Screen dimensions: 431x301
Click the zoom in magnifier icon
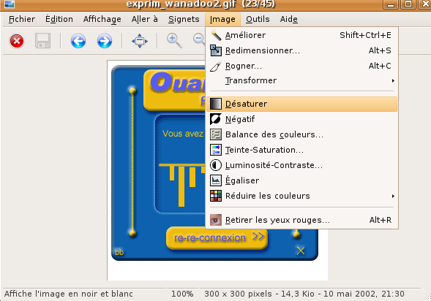click(x=174, y=41)
